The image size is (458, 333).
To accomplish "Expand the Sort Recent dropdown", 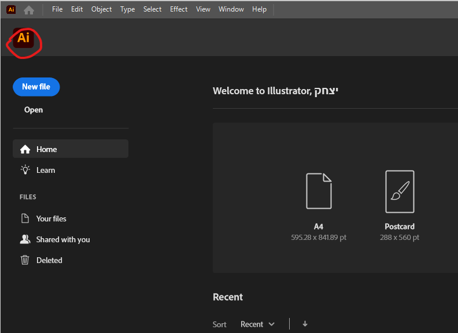I will point(257,324).
